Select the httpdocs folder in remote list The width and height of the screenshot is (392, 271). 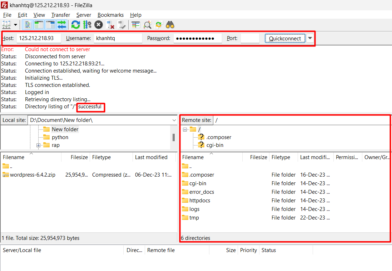coord(199,201)
